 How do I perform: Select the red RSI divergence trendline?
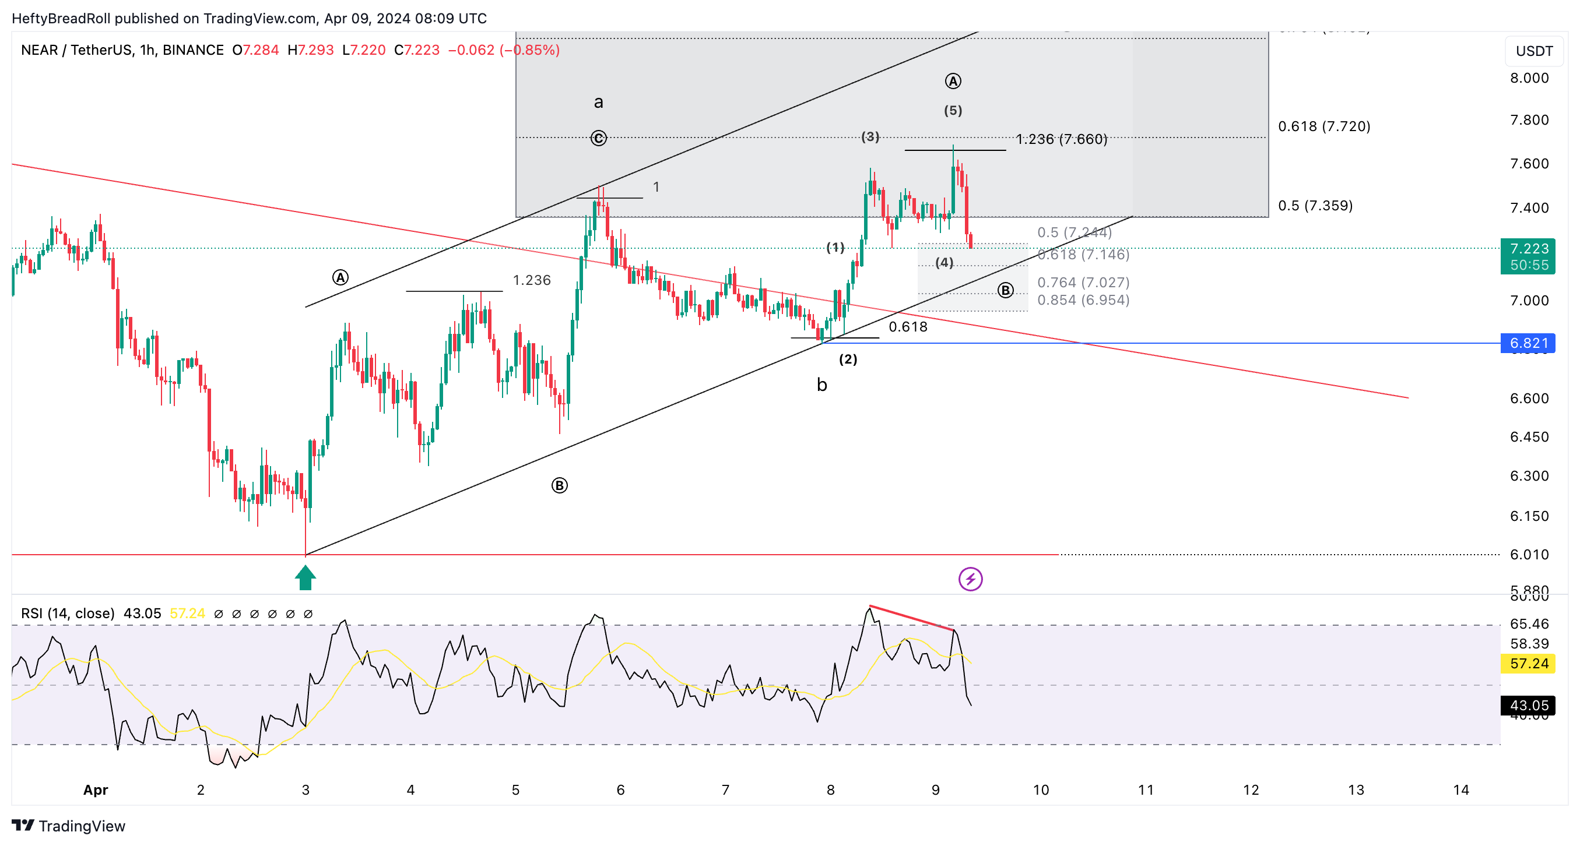(x=911, y=618)
